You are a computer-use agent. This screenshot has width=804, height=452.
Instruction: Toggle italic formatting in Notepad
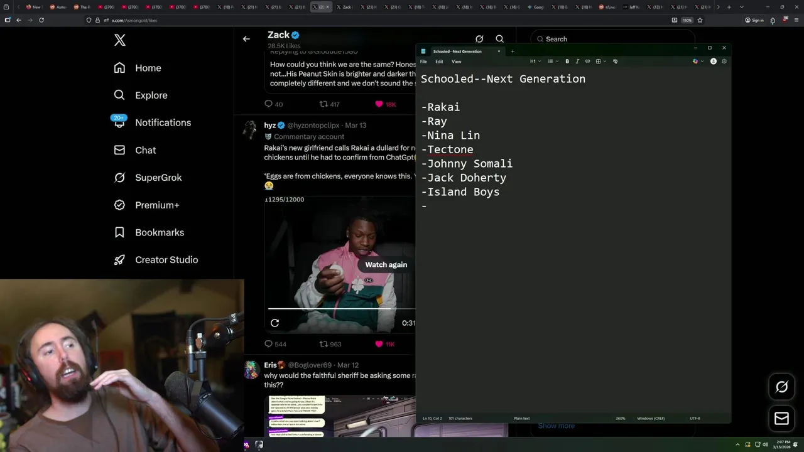click(577, 62)
